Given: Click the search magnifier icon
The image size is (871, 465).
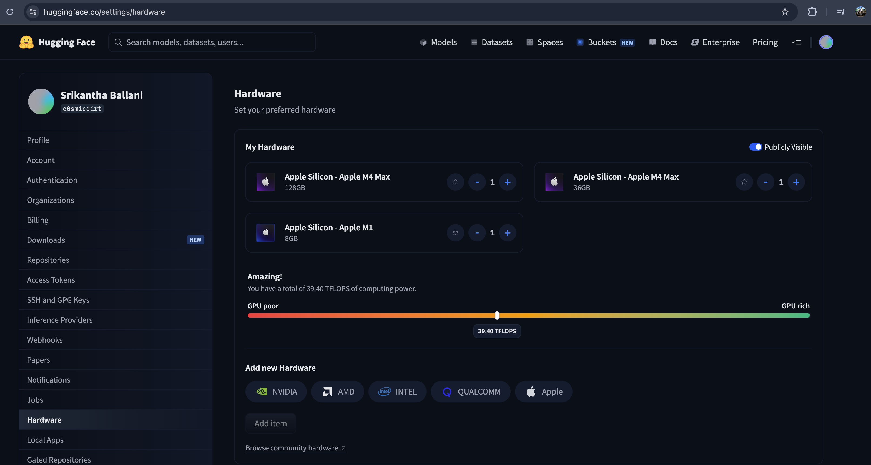Looking at the screenshot, I should (118, 42).
